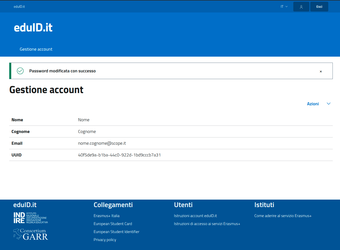Viewport: 340px width, 250px height.
Task: Open the Erasmus+ Italia link
Action: [x=106, y=216]
